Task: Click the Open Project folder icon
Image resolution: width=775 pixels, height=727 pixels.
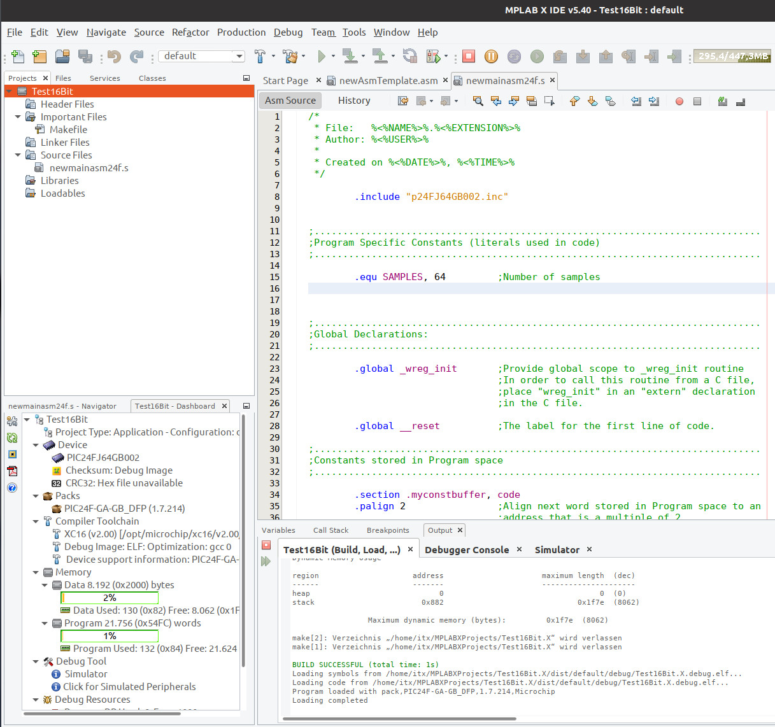Action: 62,57
